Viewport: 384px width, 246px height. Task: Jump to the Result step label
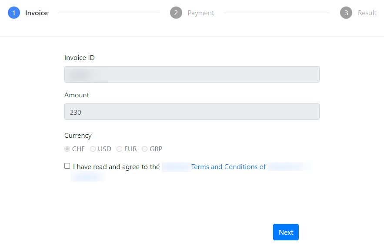(367, 13)
